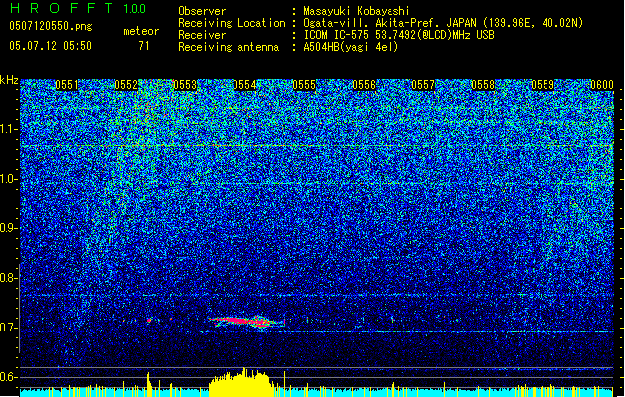This screenshot has height=397, width=625.
Task: Click the antenna A504HB(yagi 4el) text
Action: coord(351,47)
